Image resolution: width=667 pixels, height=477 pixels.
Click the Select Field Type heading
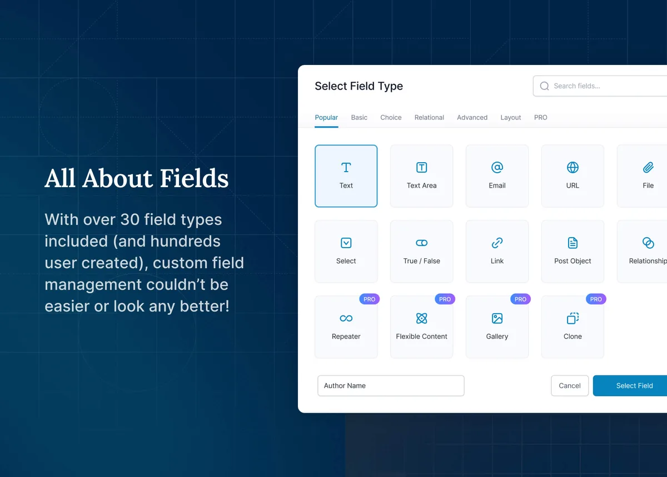click(359, 86)
